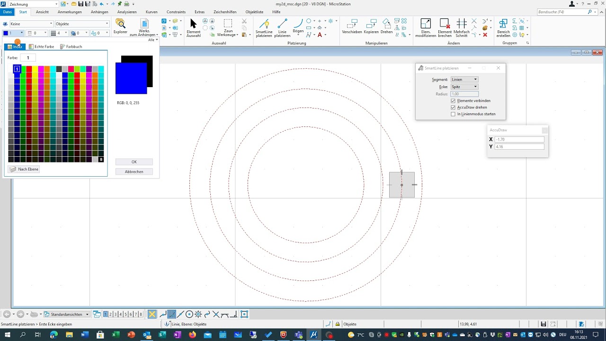This screenshot has width=606, height=341.
Task: Click the fit view icon in snap bar
Action: pos(244,314)
